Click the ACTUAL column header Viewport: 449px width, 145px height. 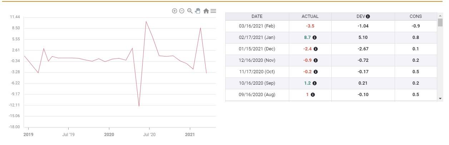pyautogui.click(x=310, y=16)
